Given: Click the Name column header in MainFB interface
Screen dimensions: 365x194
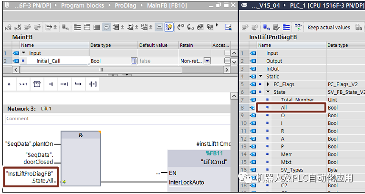Looking at the screenshot, I should 54,45.
